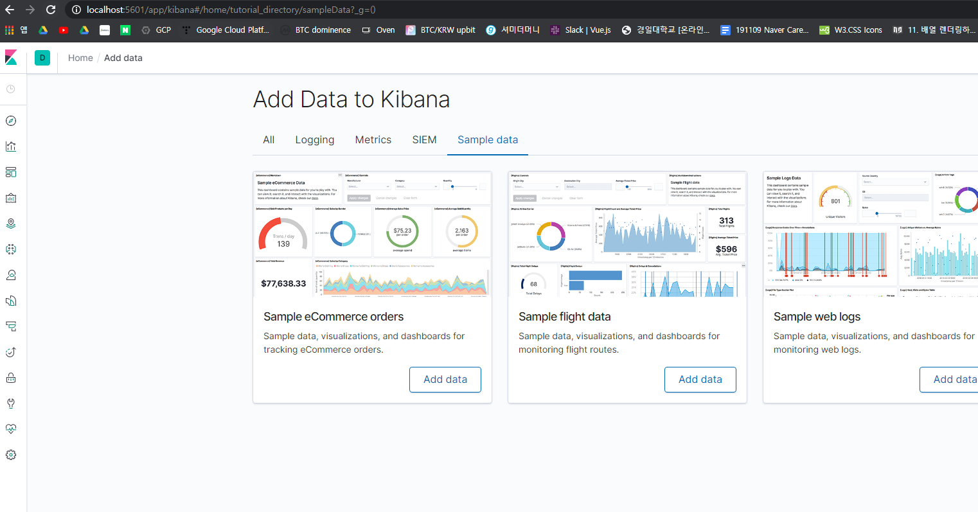
Task: Add data for Sample eCommerce orders
Action: click(x=445, y=380)
